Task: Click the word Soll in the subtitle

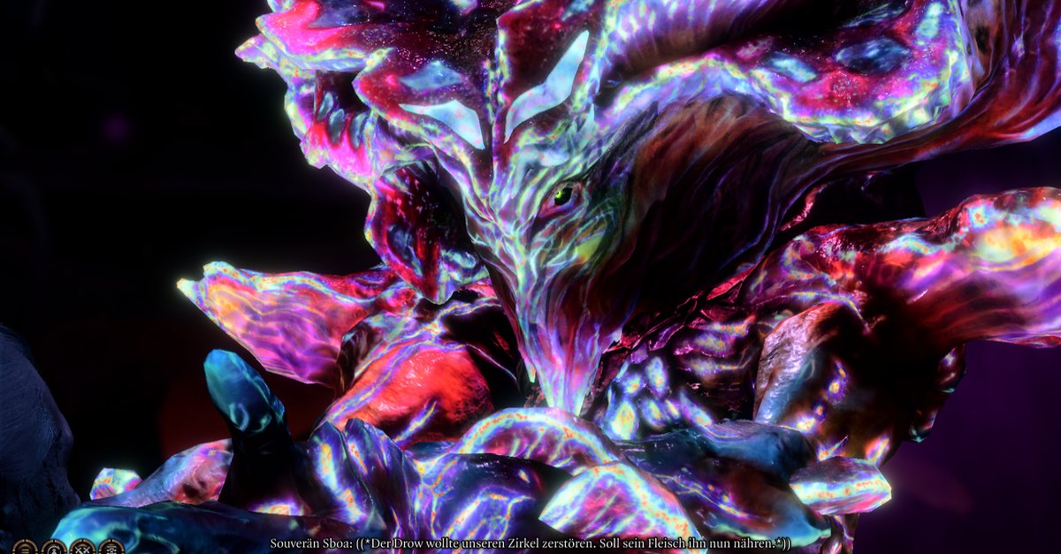Action: point(611,543)
